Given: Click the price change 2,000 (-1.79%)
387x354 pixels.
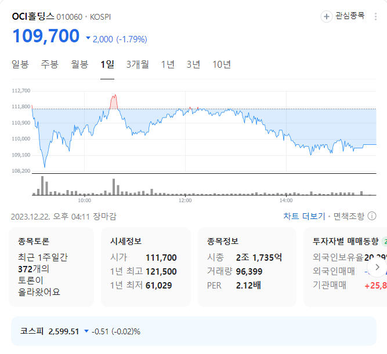Looking at the screenshot, I should point(117,39).
